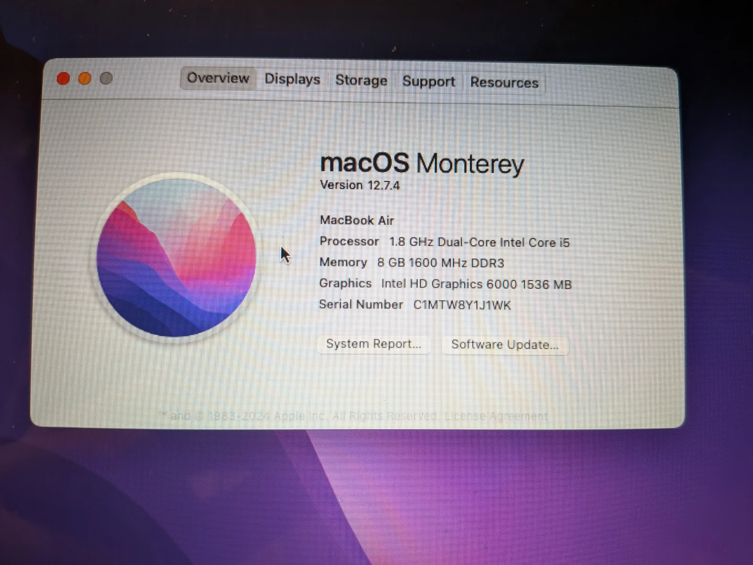Close the About This Mac window
The width and height of the screenshot is (753, 565).
coord(63,78)
